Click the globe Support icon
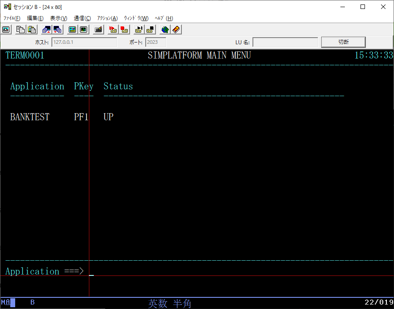 (165, 30)
